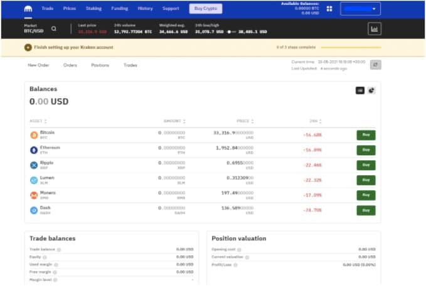
Task: Click the Bitcoin price 33,316.9 value
Action: 233,133
